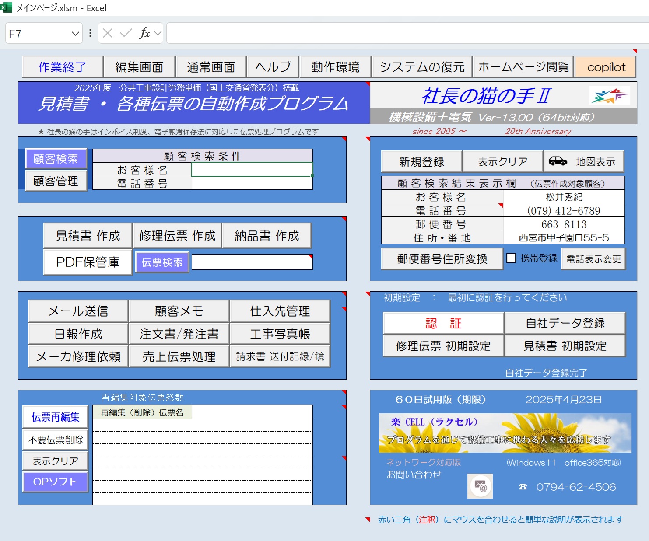Click the 0794-62-4506 contact phone number
Screen dimensions: 649x541
tap(576, 487)
